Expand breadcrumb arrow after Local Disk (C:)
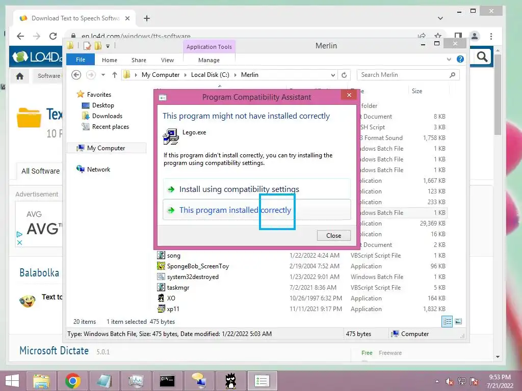The height and width of the screenshot is (391, 522). pyautogui.click(x=235, y=75)
